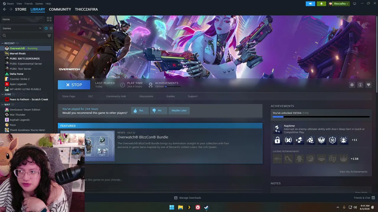Image resolution: width=378 pixels, height=212 pixels.
Task: Open View My Achievements link
Action: pos(353,172)
